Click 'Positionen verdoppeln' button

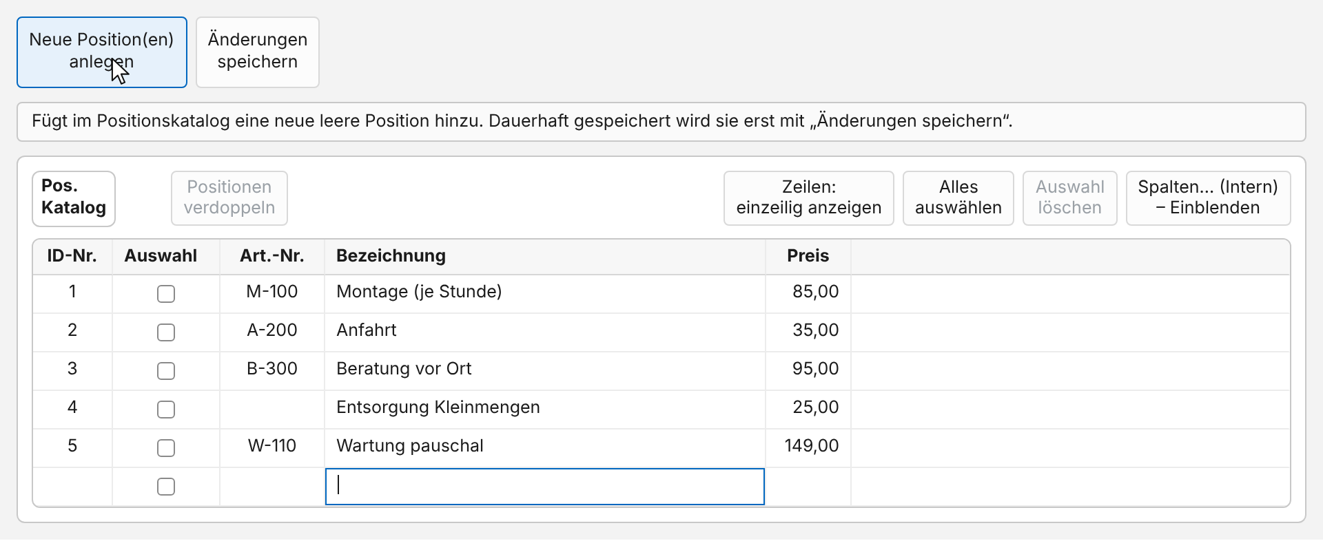[229, 198]
